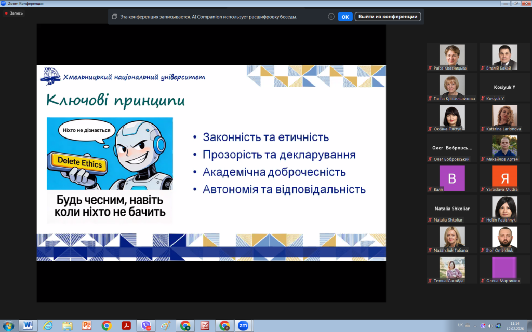Image resolution: width=532 pixels, height=332 pixels.
Task: Open Internet Explorer from taskbar
Action: (x=47, y=325)
